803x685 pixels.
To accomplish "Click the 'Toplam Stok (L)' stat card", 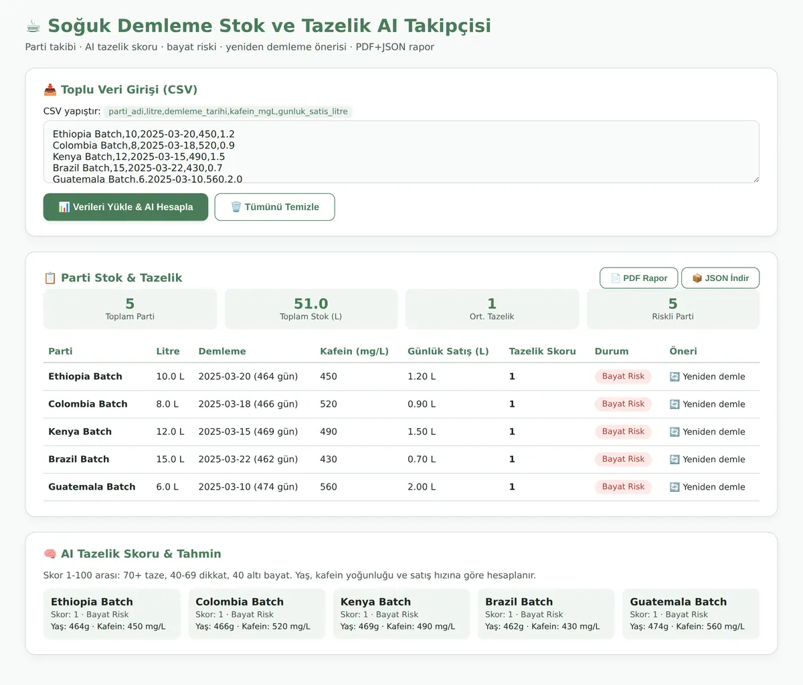I will [311, 309].
